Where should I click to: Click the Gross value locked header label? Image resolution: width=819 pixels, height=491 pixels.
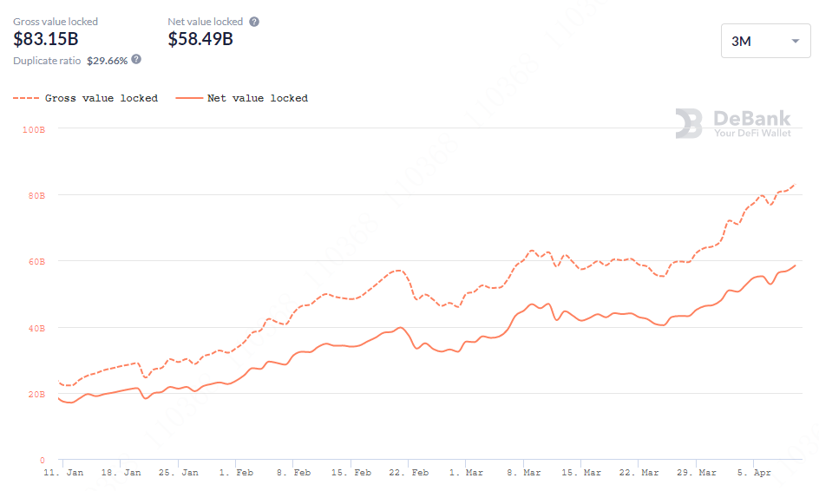pos(56,22)
